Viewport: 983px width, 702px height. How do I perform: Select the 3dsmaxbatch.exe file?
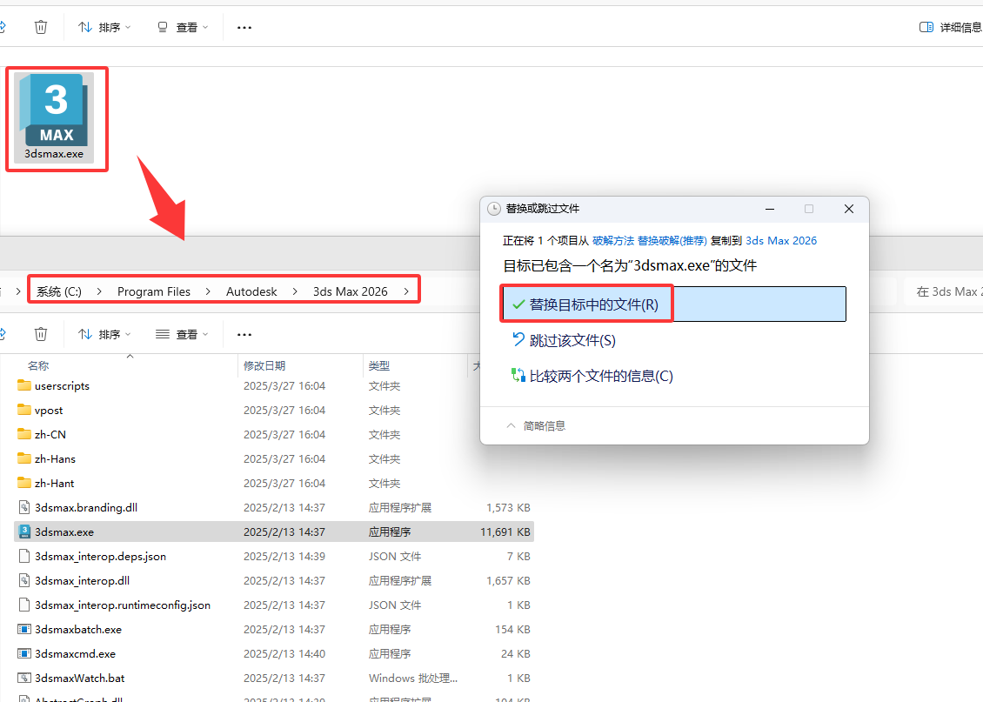coord(78,629)
